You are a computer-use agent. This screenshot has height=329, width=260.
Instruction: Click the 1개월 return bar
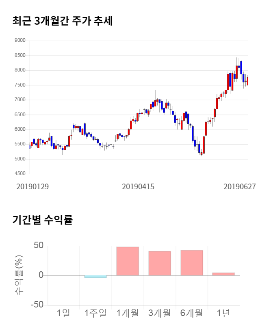[x=128, y=261]
